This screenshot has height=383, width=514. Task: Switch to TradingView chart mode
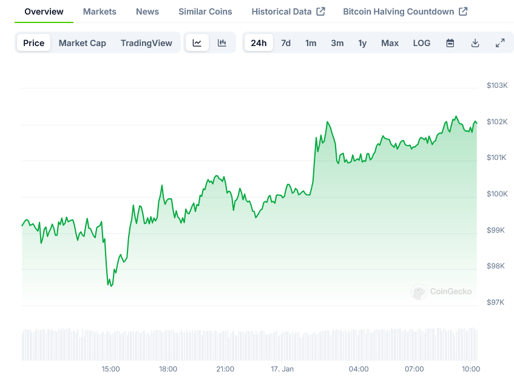click(146, 43)
